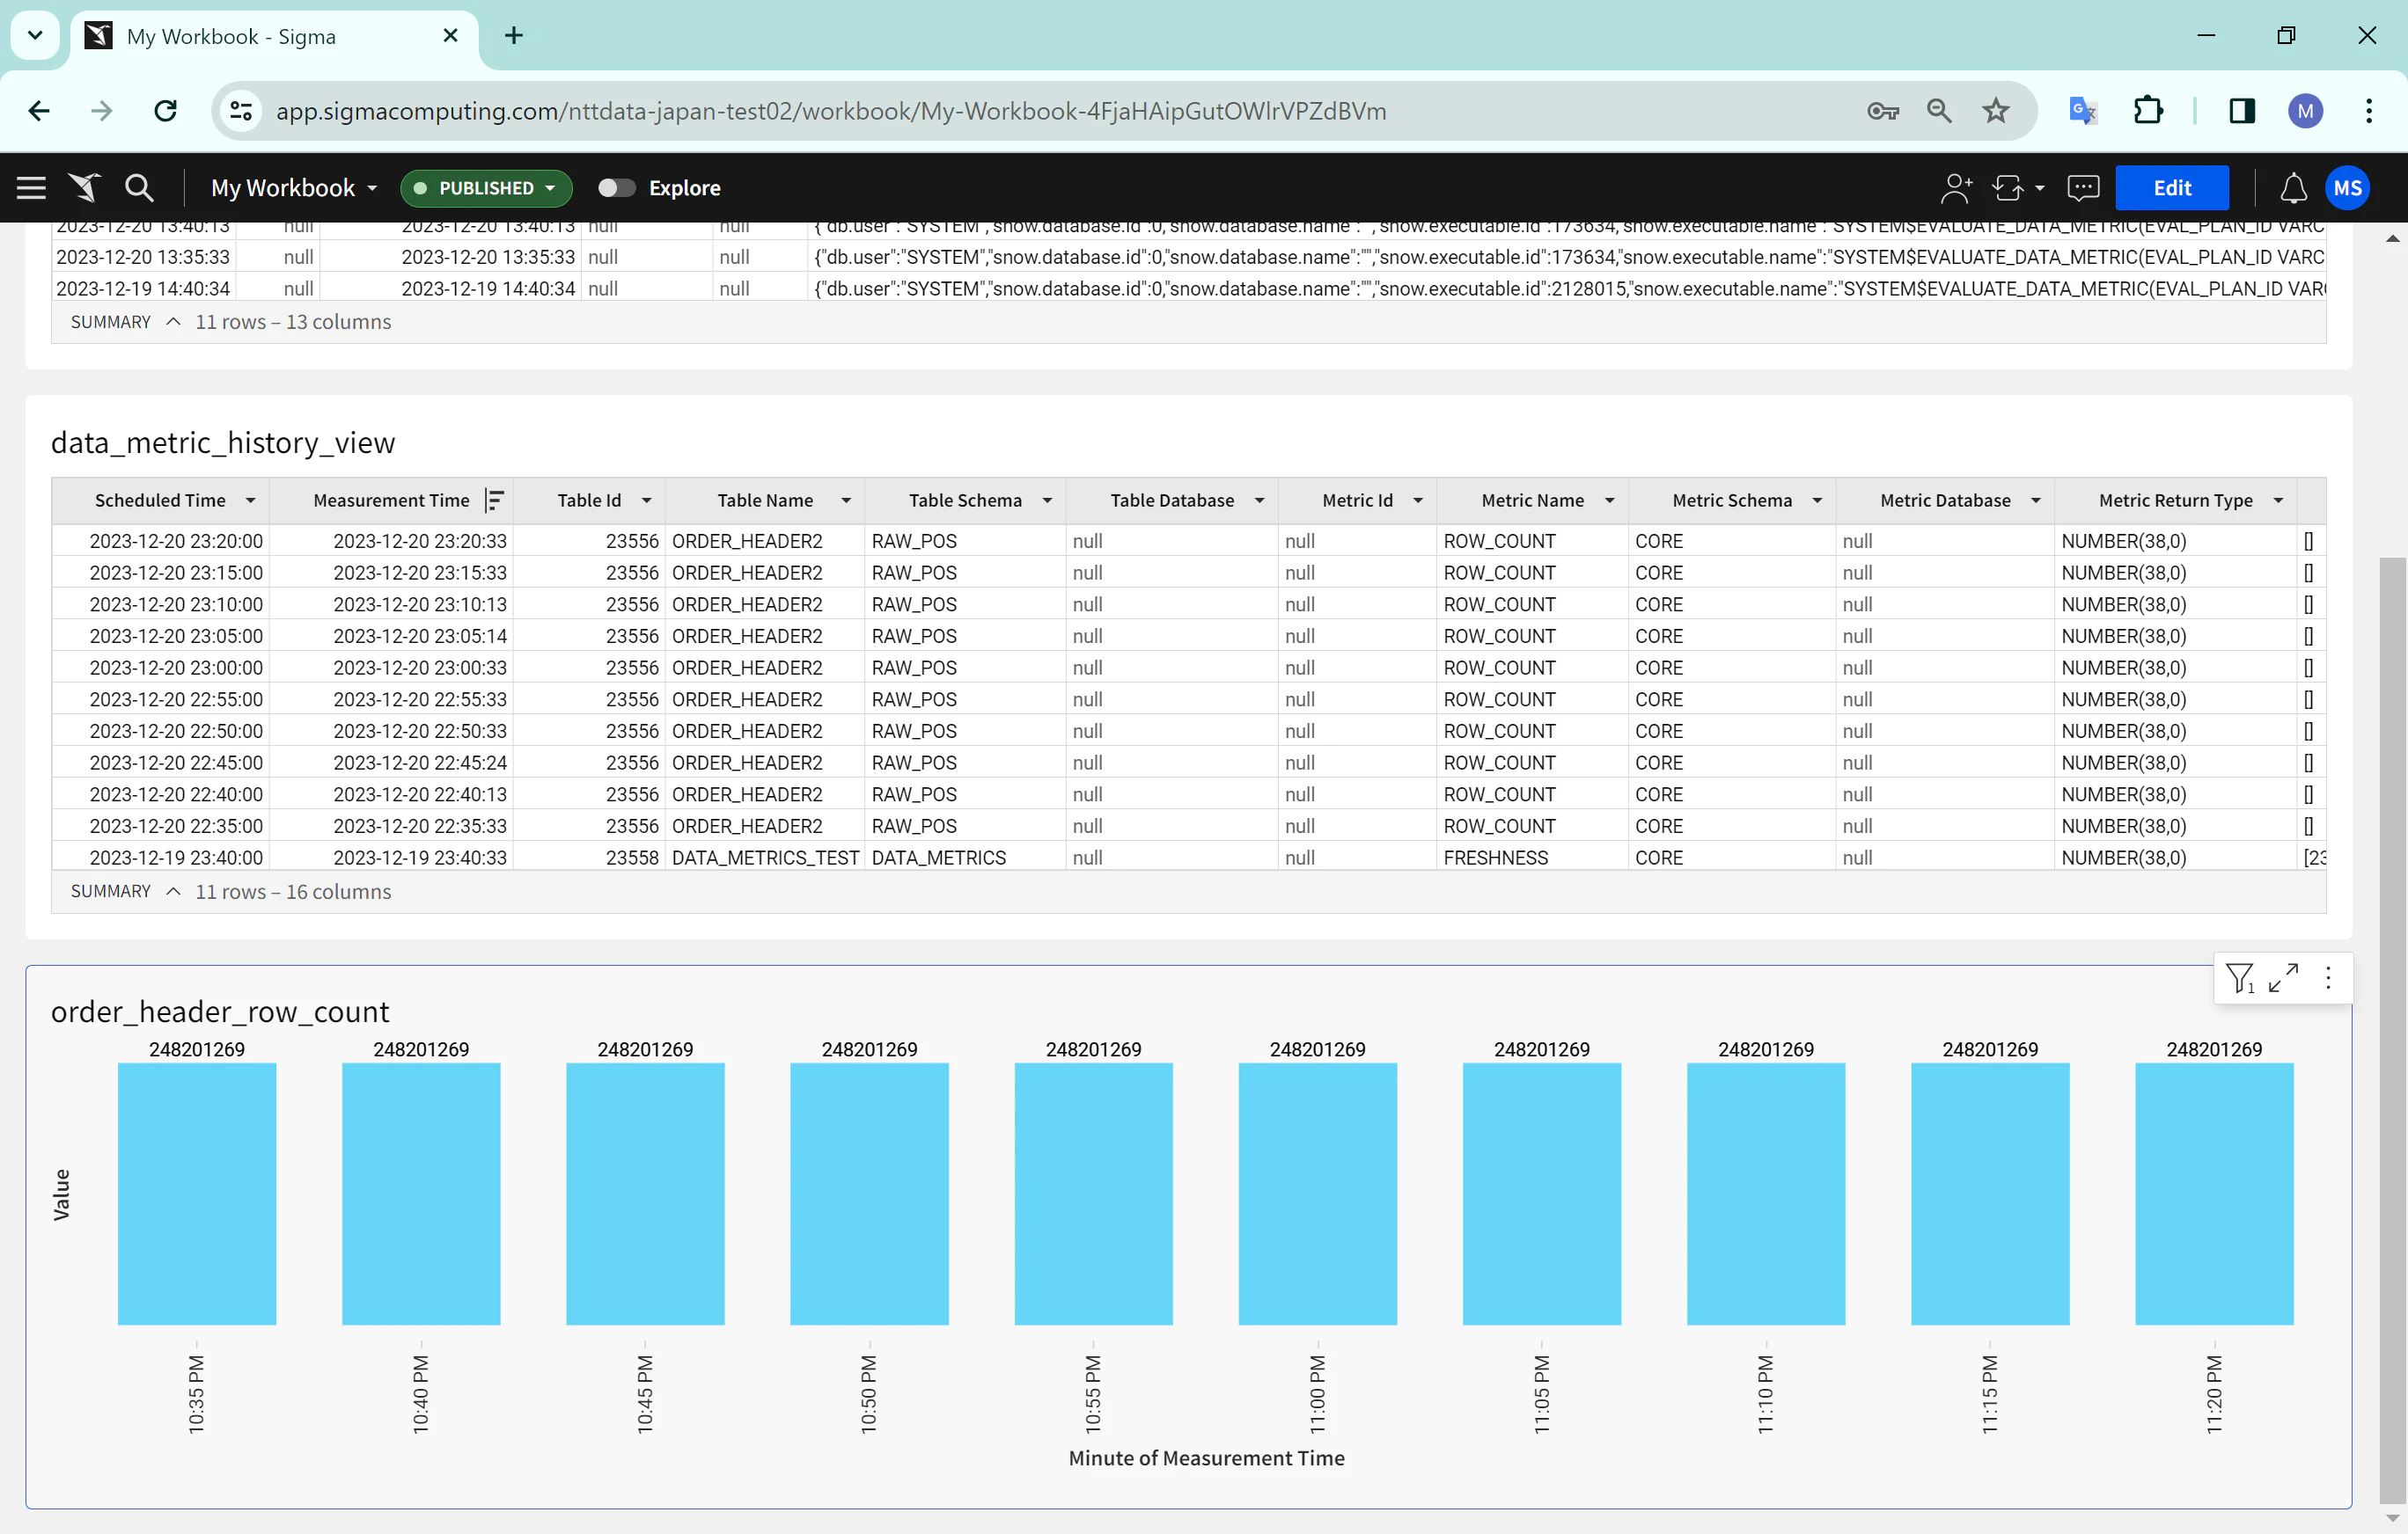Viewport: 2408px width, 1534px height.
Task: Click the share workbook person icon
Action: 1956,188
